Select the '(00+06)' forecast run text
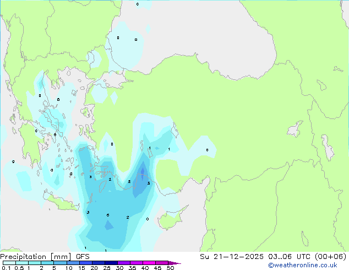The image size is (349, 270). pyautogui.click(x=331, y=257)
